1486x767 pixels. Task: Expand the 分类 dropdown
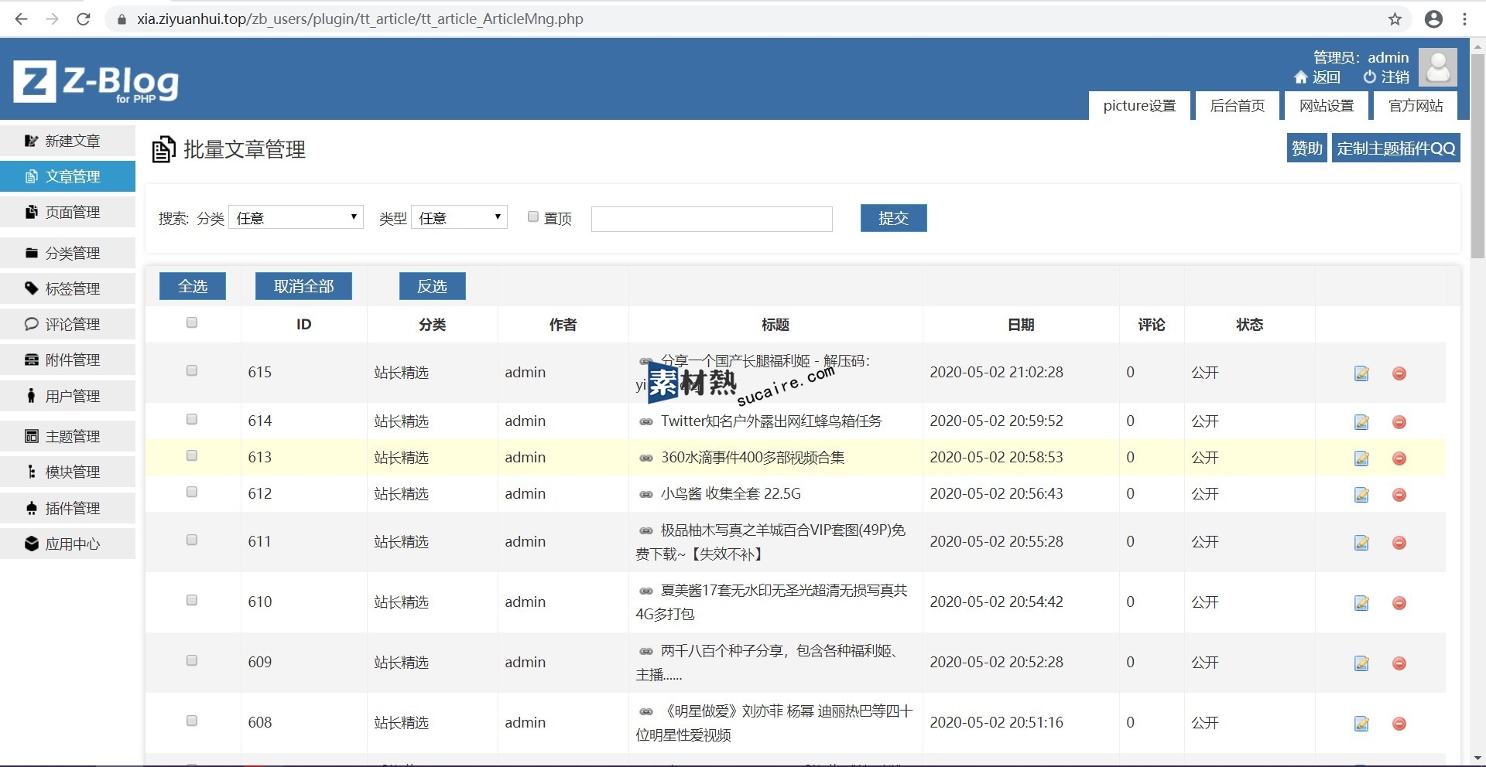click(x=296, y=218)
